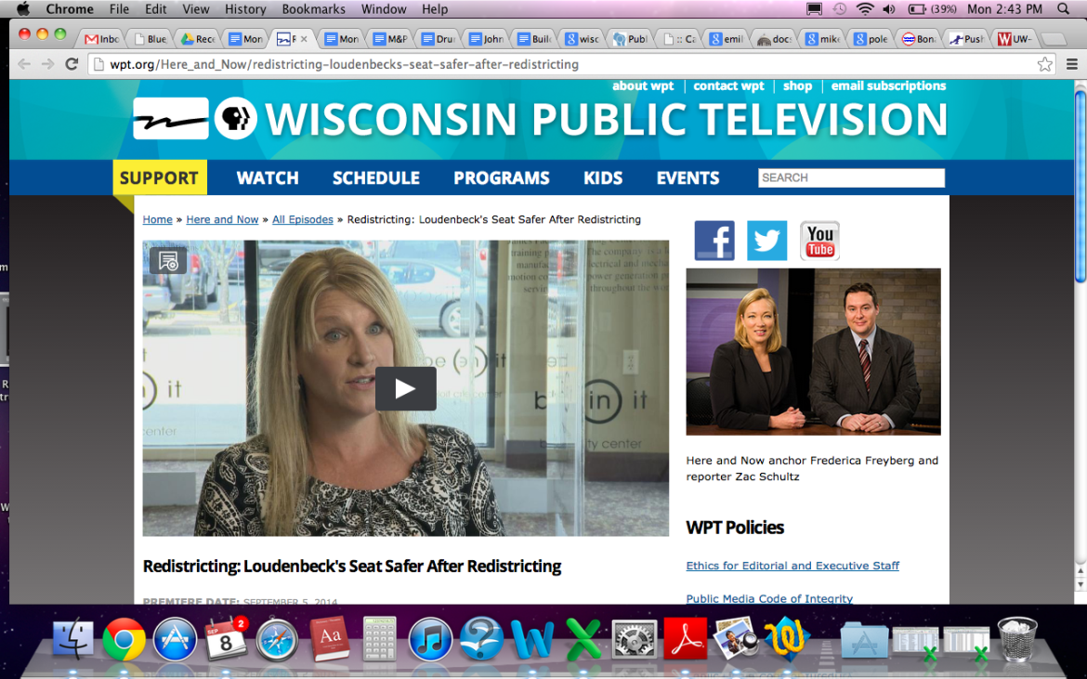Play the featured video
The image size is (1087, 679).
[405, 388]
